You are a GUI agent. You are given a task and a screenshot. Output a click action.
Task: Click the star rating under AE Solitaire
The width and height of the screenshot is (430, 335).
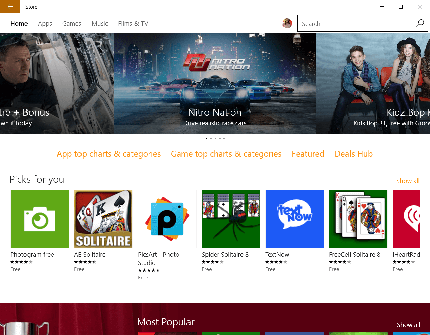pos(85,262)
